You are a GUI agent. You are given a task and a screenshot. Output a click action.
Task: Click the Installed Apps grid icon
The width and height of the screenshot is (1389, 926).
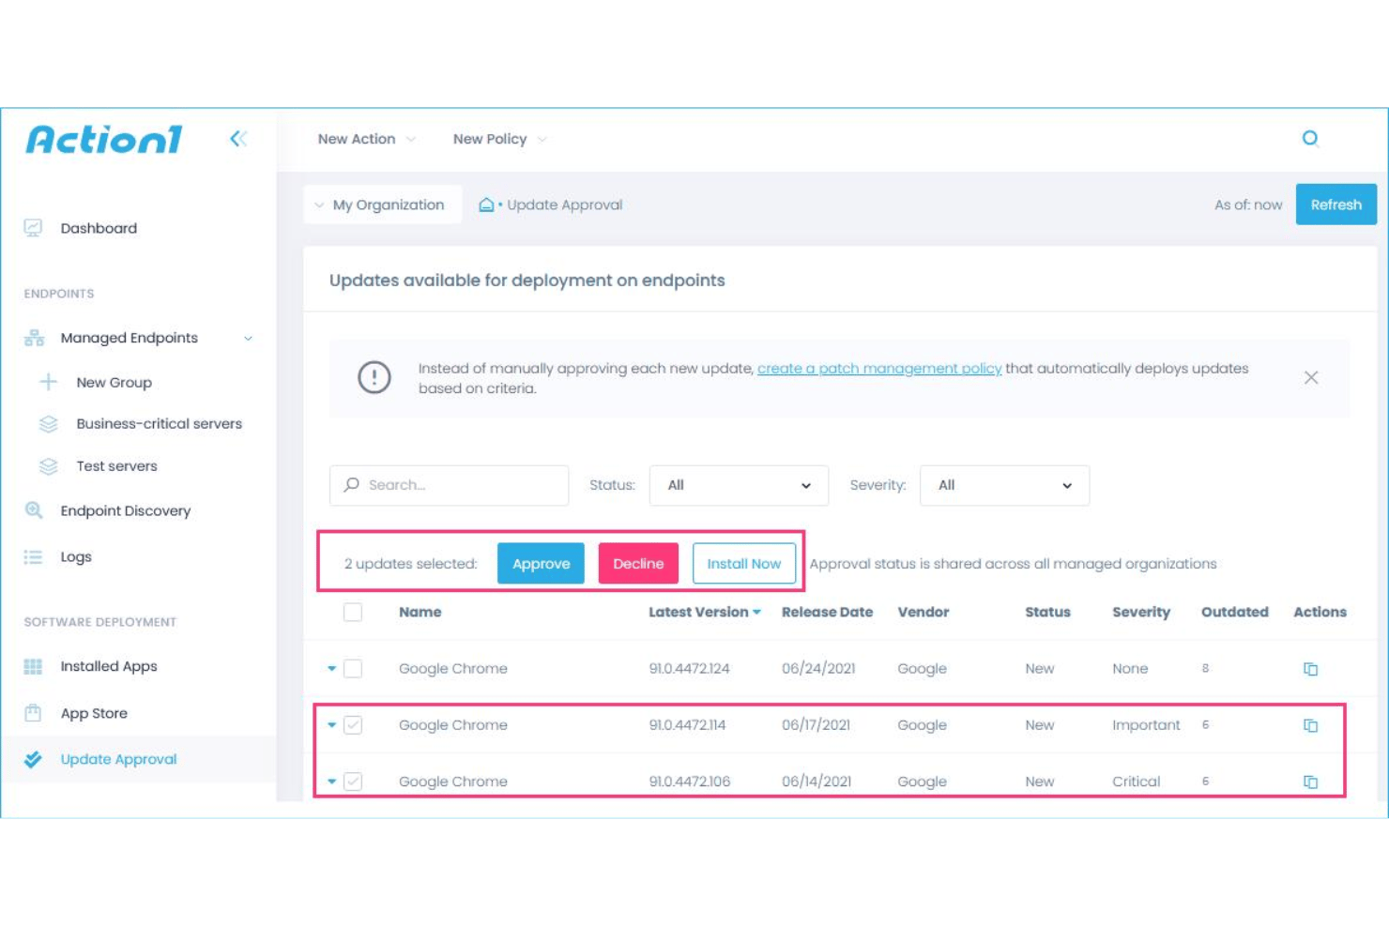click(34, 666)
